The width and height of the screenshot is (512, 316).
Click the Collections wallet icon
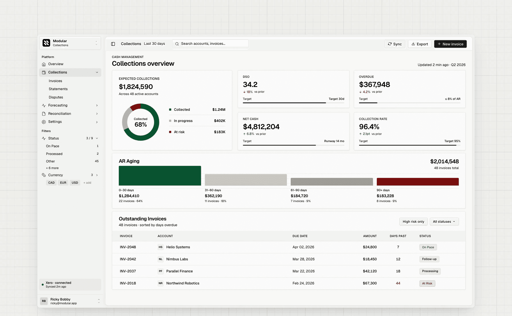44,72
